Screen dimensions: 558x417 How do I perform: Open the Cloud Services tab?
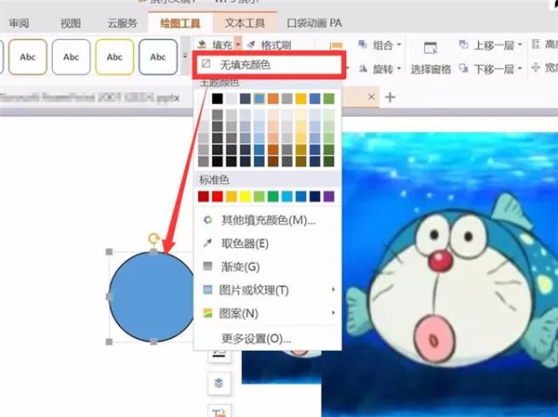tap(122, 23)
